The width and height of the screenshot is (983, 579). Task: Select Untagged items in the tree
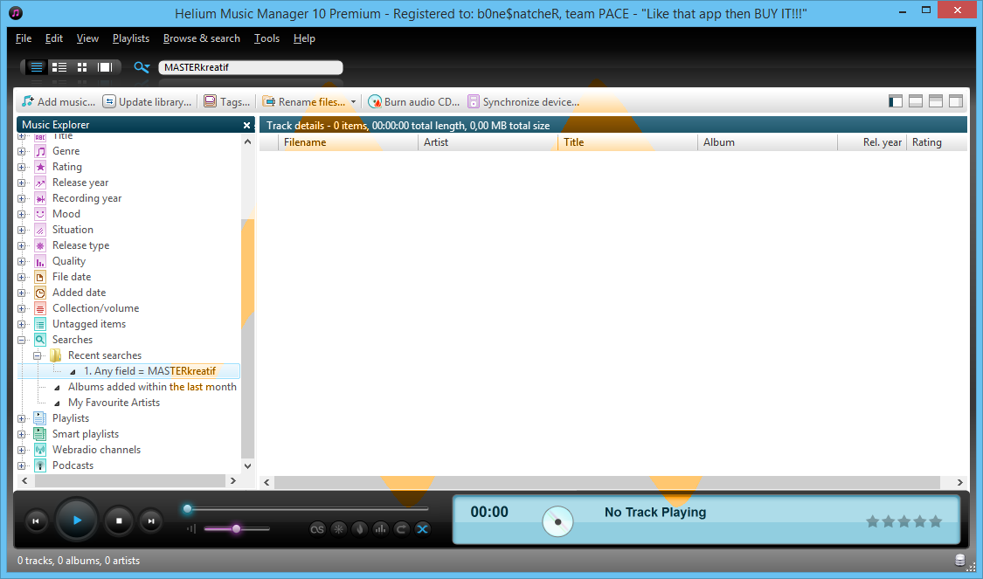[89, 324]
